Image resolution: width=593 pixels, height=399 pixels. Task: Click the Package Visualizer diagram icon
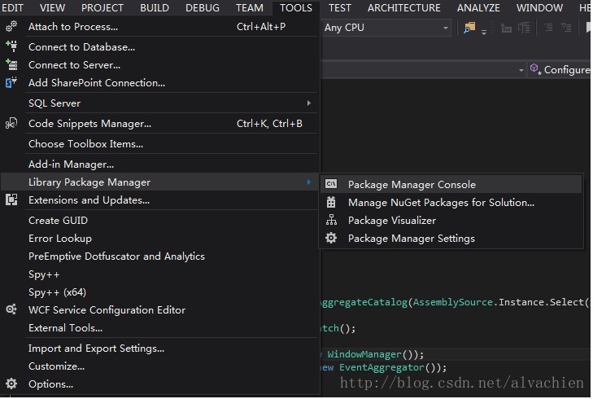pos(331,220)
